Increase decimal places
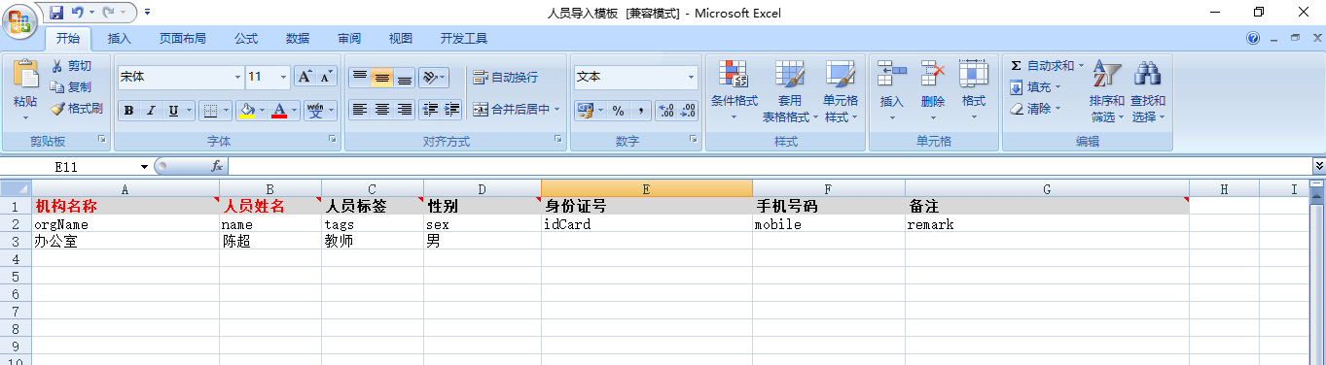The width and height of the screenshot is (1326, 365). click(666, 111)
